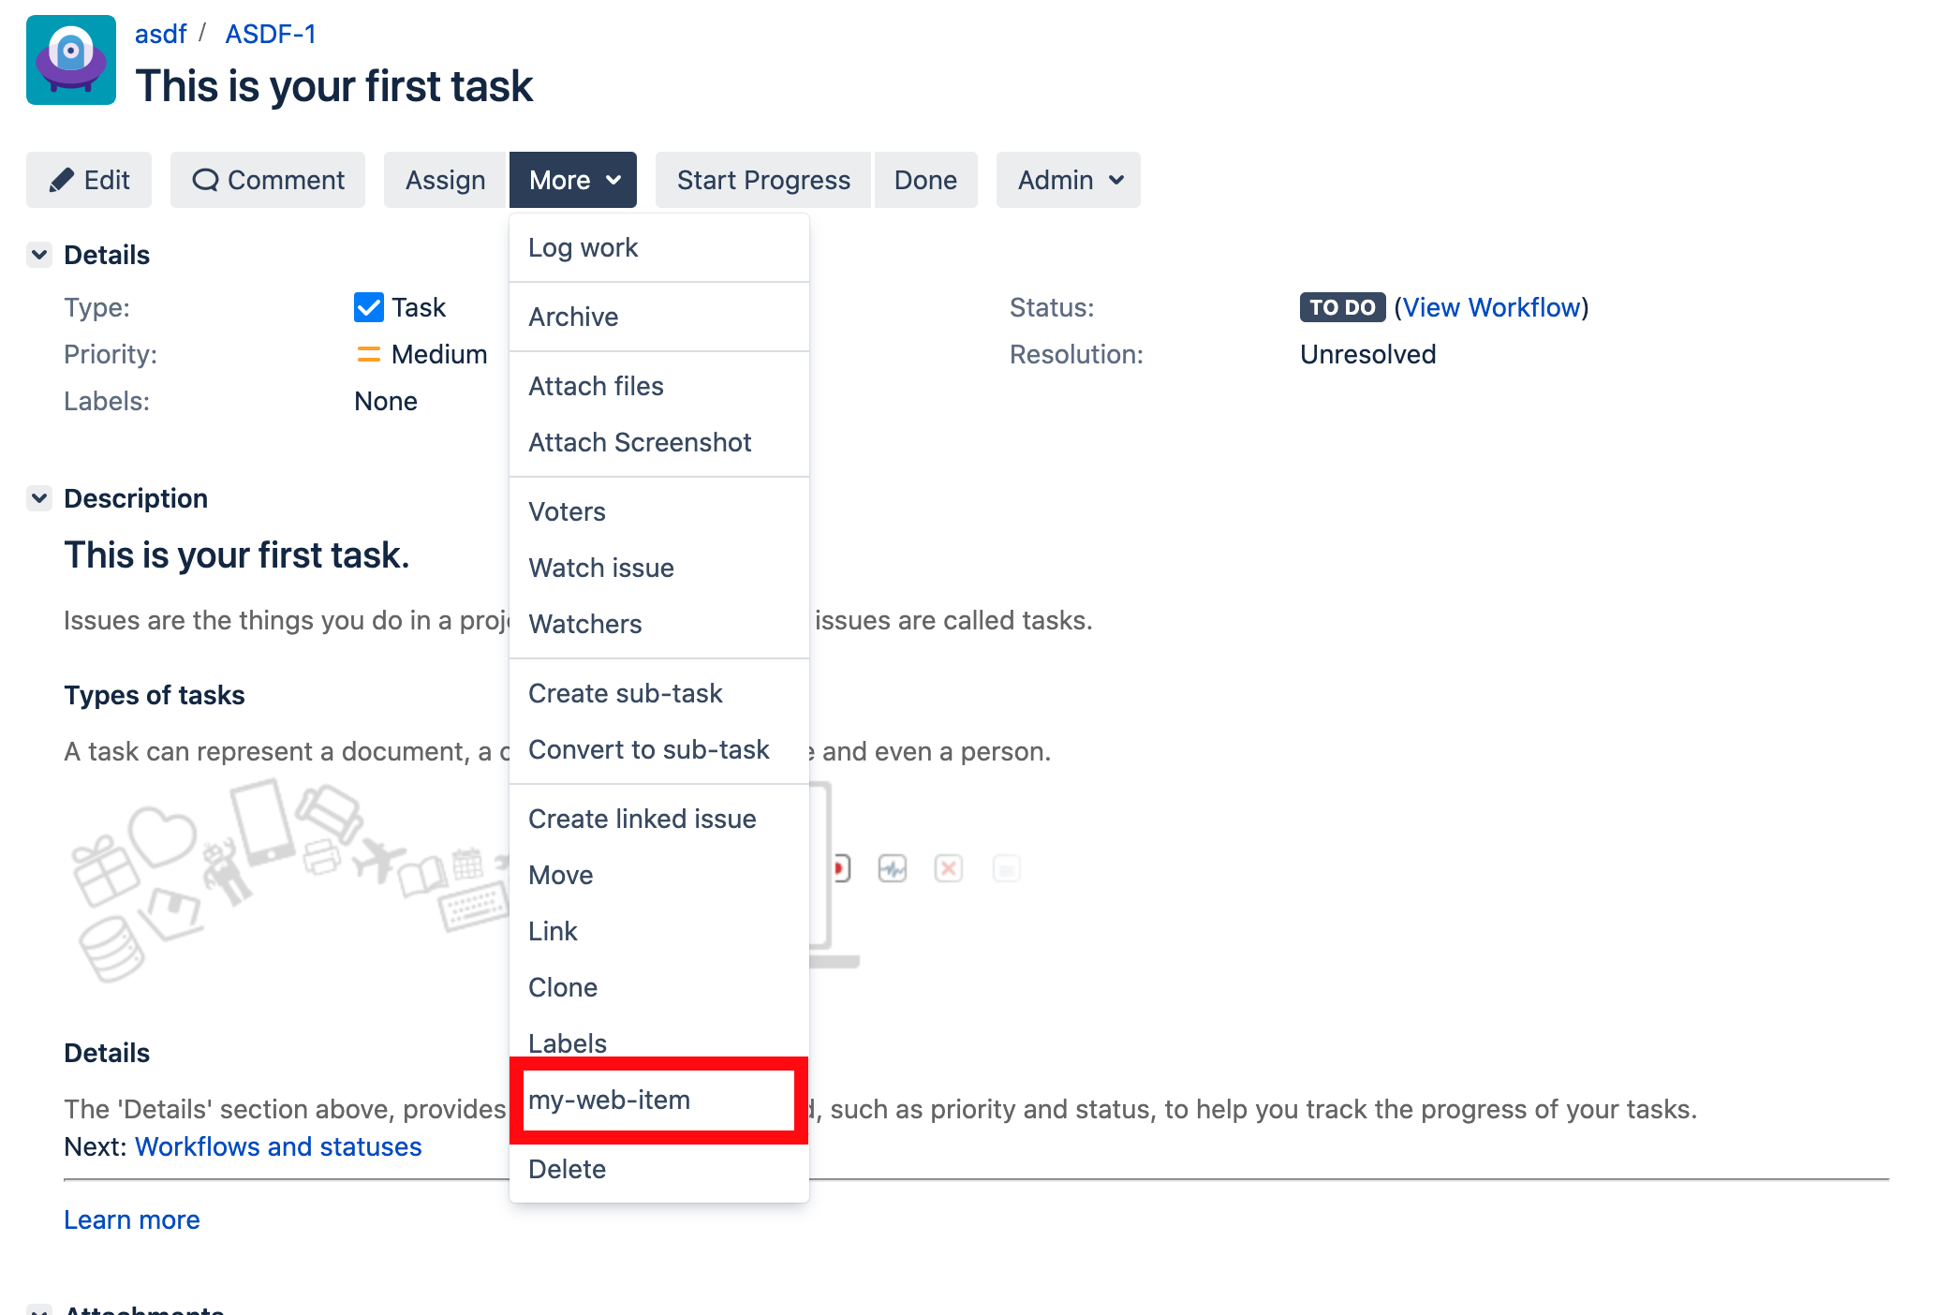Viewport: 1950px width, 1315px height.
Task: Select Convert to sub-task entry
Action: coord(659,749)
